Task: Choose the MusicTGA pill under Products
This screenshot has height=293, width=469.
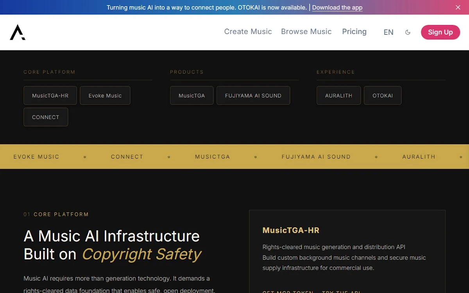Action: pyautogui.click(x=192, y=95)
